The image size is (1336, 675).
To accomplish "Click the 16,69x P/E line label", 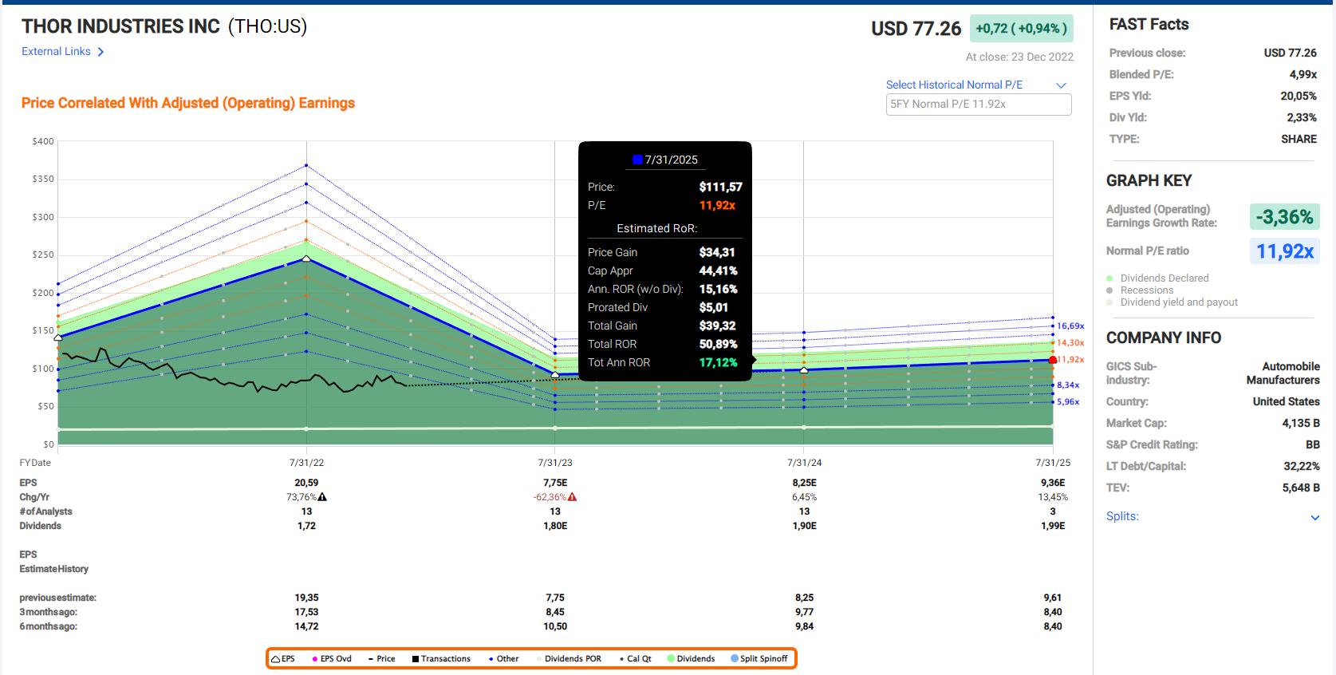I will (1070, 326).
